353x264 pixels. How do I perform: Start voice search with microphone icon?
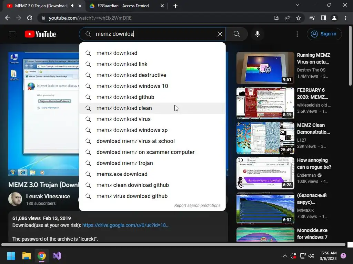click(258, 34)
